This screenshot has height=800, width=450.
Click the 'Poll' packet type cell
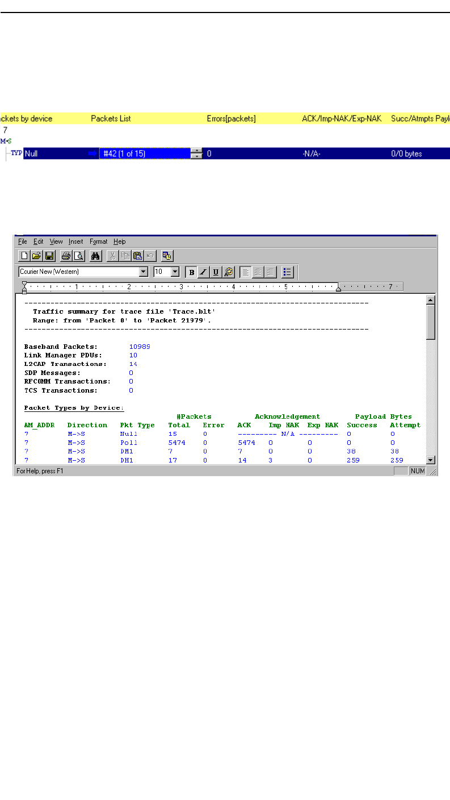point(129,442)
